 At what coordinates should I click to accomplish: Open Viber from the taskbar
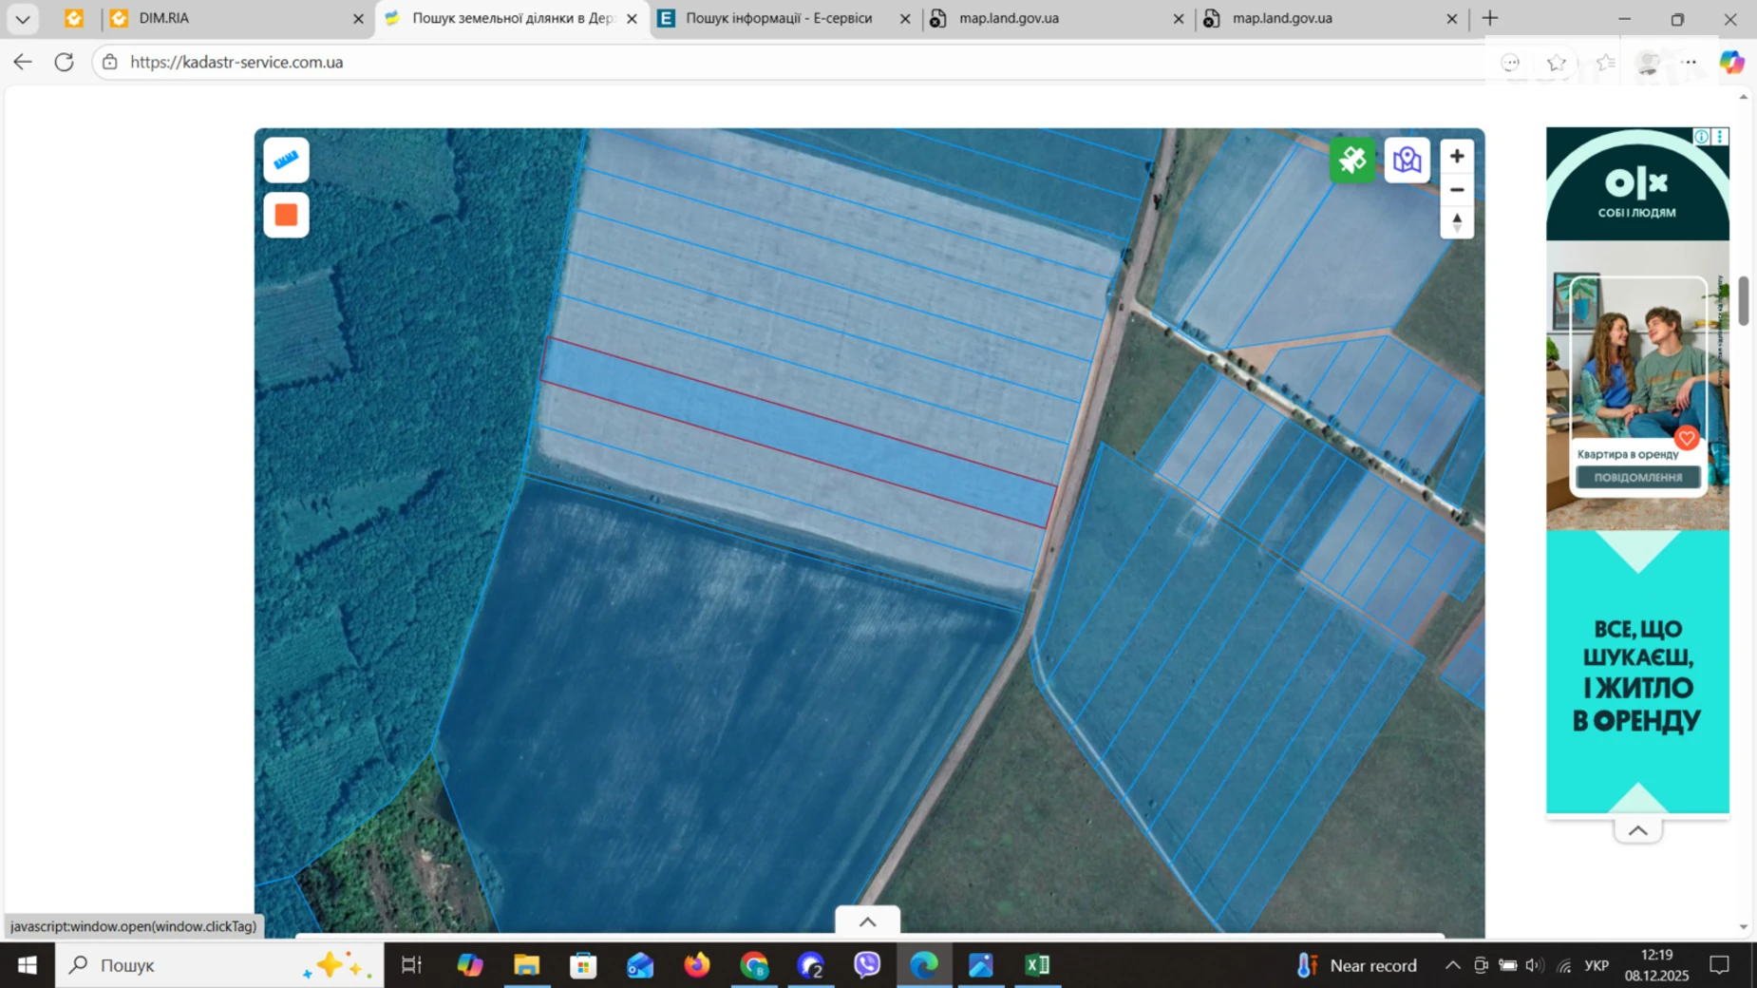[867, 965]
